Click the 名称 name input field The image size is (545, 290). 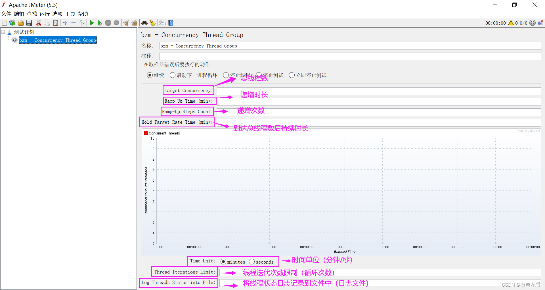(x=351, y=46)
